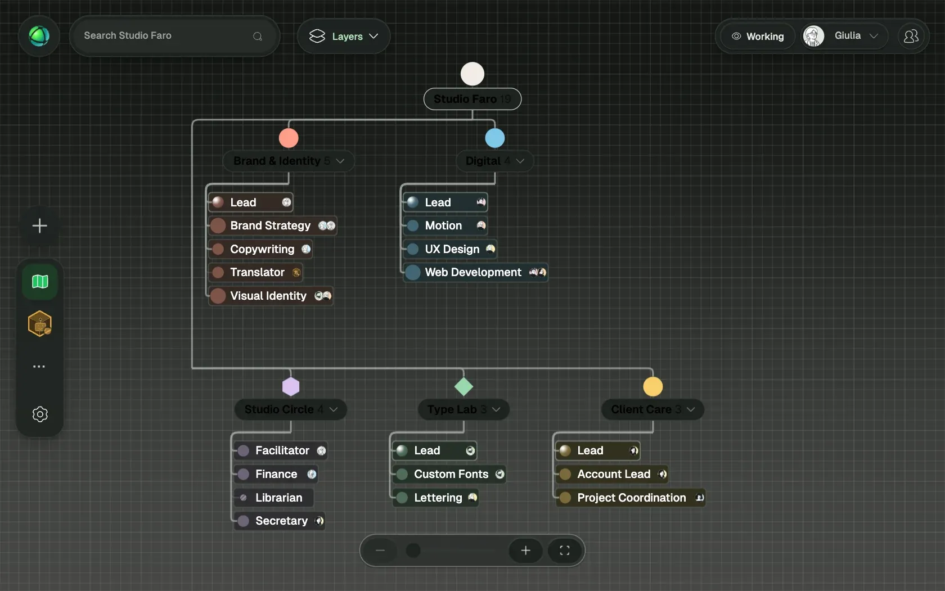Viewport: 945px width, 591px height.
Task: Click the plus add button in sidebar
Action: click(x=39, y=226)
